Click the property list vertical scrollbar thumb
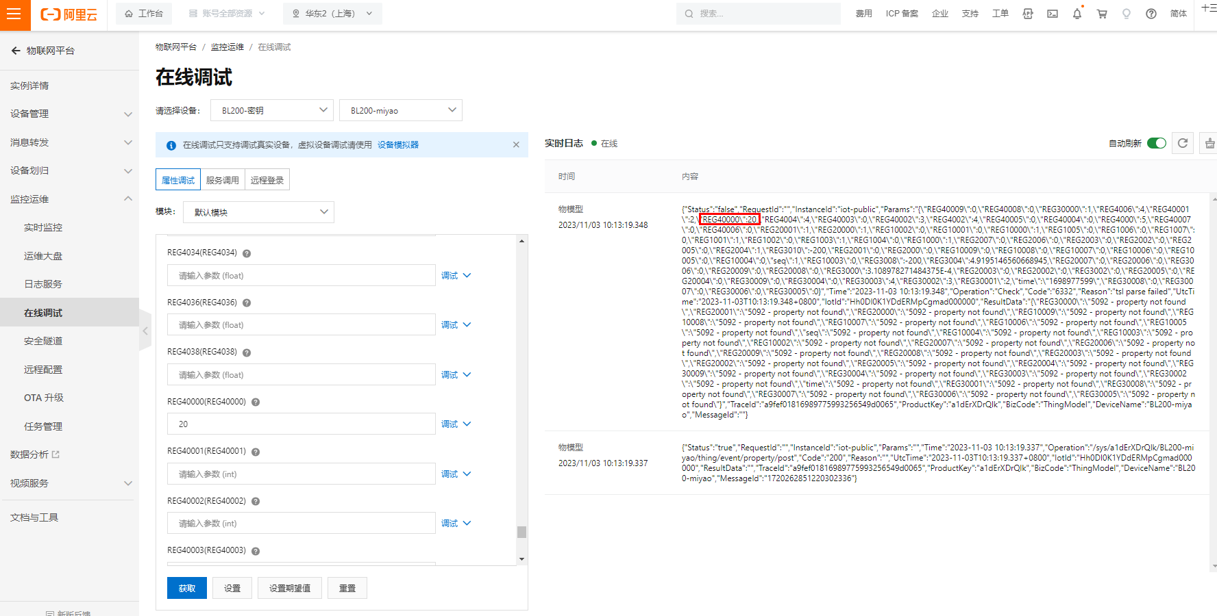Image resolution: width=1217 pixels, height=616 pixels. pos(521,532)
